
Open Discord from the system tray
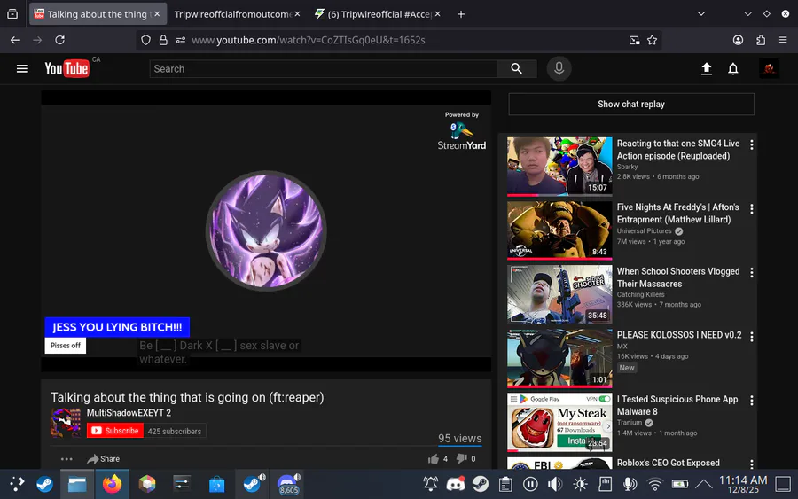click(x=456, y=484)
